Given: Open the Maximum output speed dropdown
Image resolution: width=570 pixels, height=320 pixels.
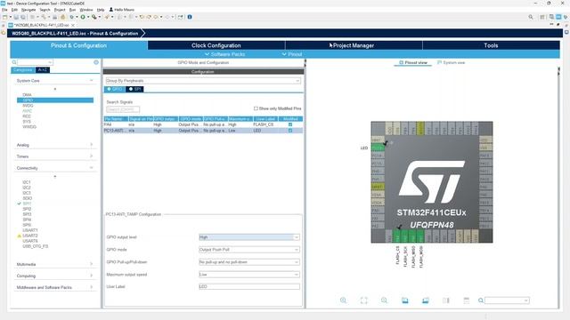Looking at the screenshot, I should click(x=249, y=275).
